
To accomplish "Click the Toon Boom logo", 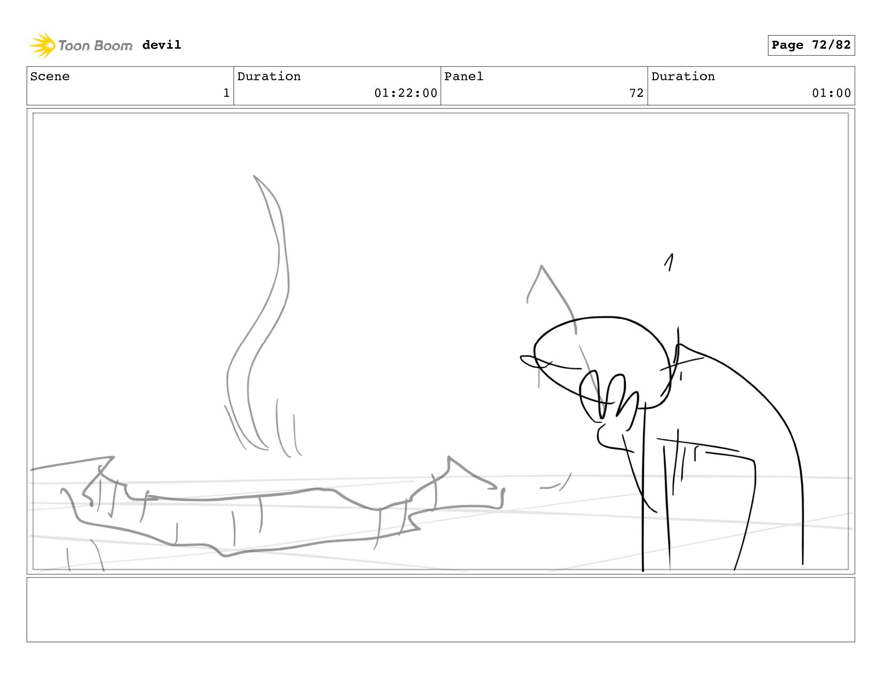I will (80, 45).
